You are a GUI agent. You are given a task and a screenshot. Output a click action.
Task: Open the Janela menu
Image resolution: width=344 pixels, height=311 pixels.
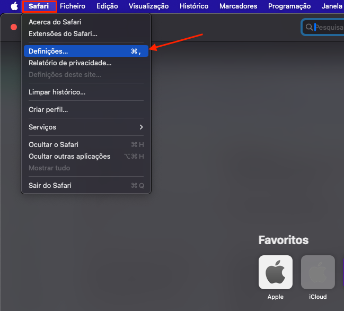point(332,6)
